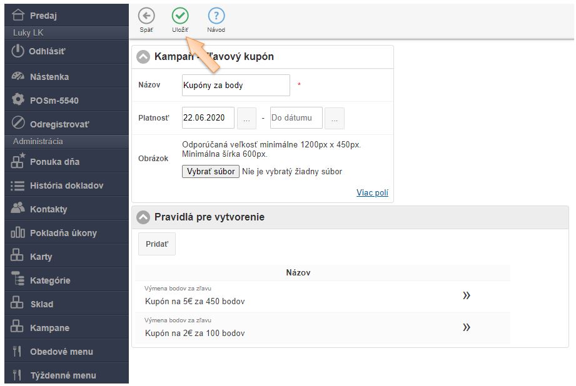Expand the Kupón na 2€ za 100 bodov rule
Viewport: 576px width, 386px height.
point(466,327)
